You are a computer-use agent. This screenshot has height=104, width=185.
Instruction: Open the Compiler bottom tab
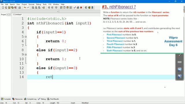6,99
